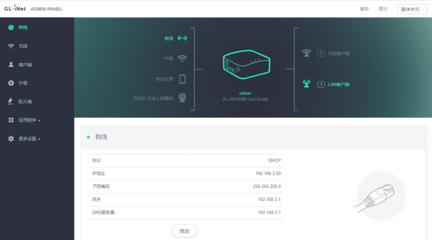The height and width of the screenshot is (240, 432).
Task: Click the IP address 192.168.3.50
Action: click(x=268, y=173)
